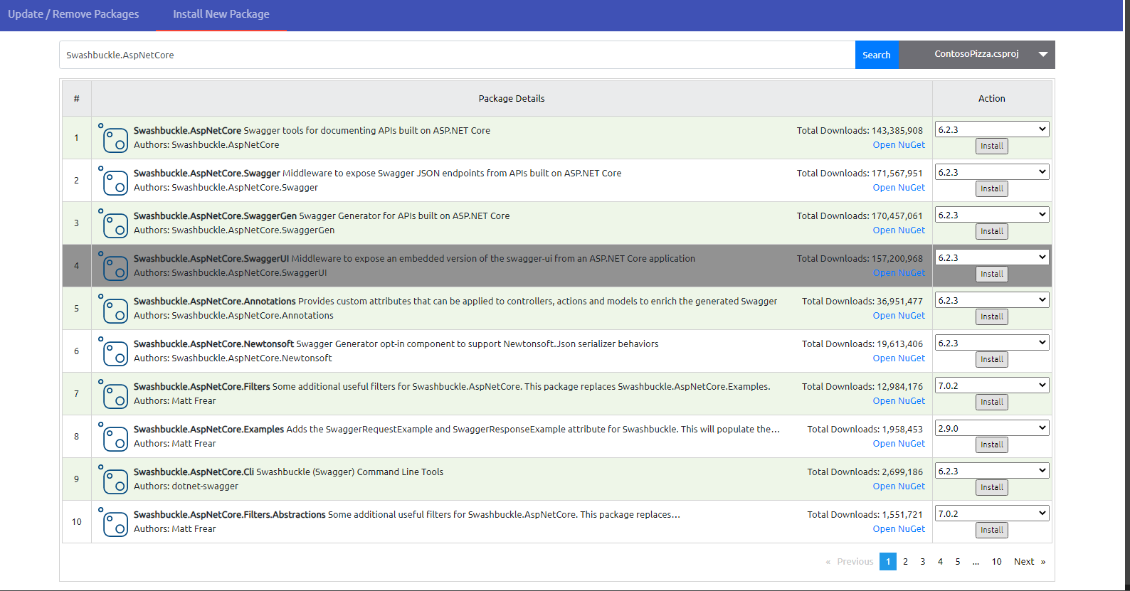Image resolution: width=1130 pixels, height=591 pixels.
Task: Install Swashbuckle.AspNetCore.Examples package
Action: click(x=992, y=445)
